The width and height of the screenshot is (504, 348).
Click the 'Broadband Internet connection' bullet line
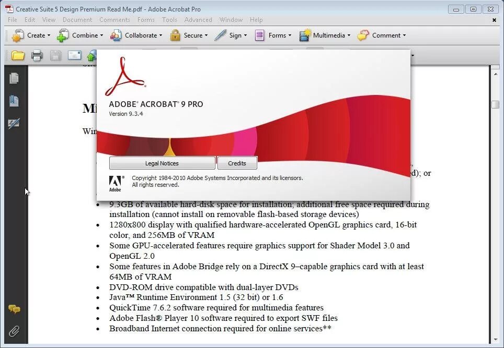click(x=220, y=329)
